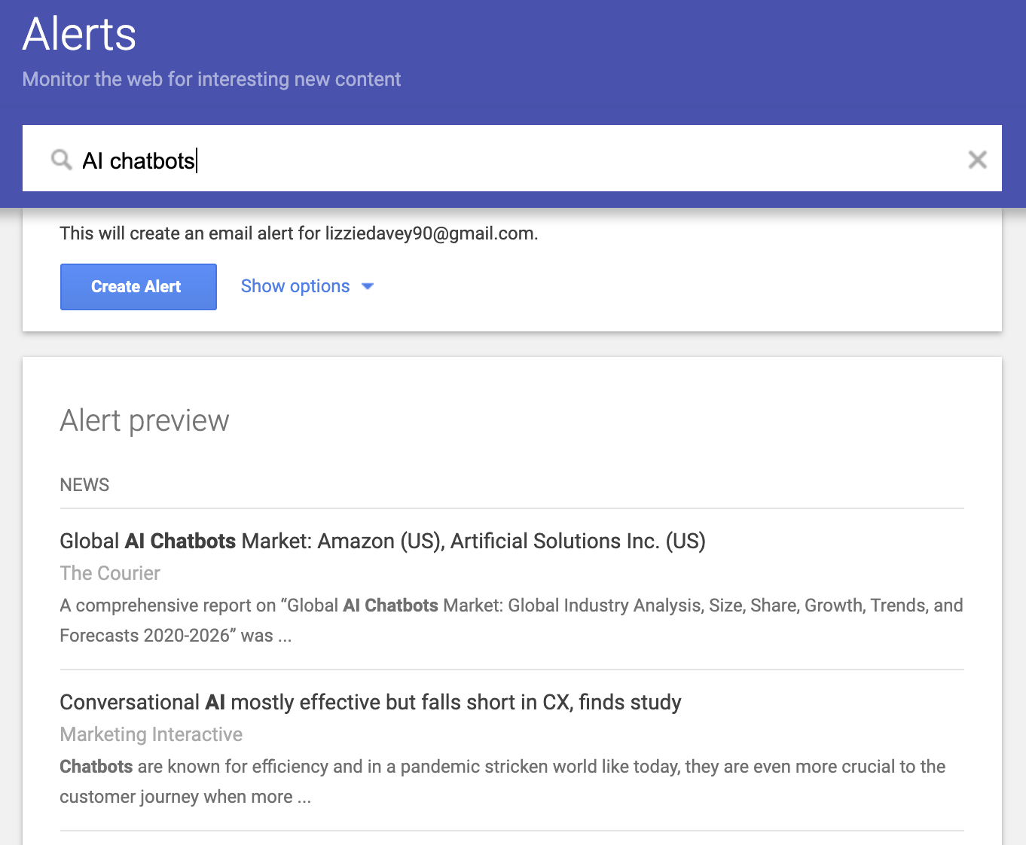The height and width of the screenshot is (845, 1026).
Task: Click 'Forecasts 2020-2026' in the first snippet
Action: point(145,636)
